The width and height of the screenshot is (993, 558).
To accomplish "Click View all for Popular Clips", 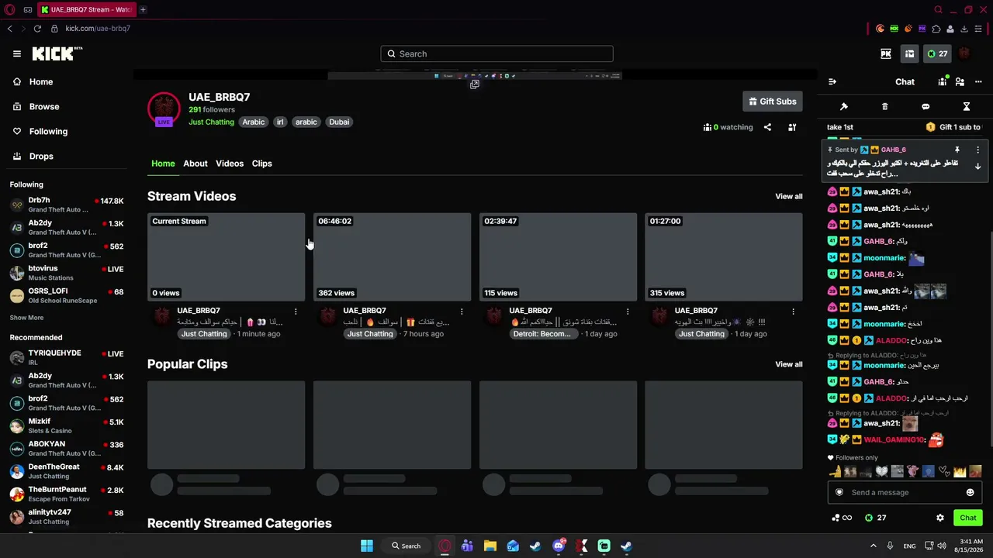I will coord(789,364).
